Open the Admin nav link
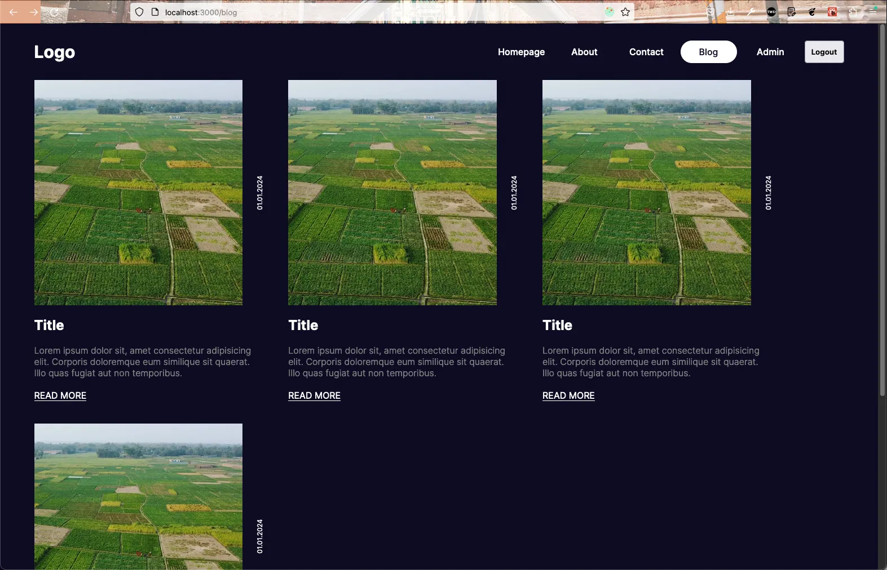The height and width of the screenshot is (570, 887). (770, 52)
